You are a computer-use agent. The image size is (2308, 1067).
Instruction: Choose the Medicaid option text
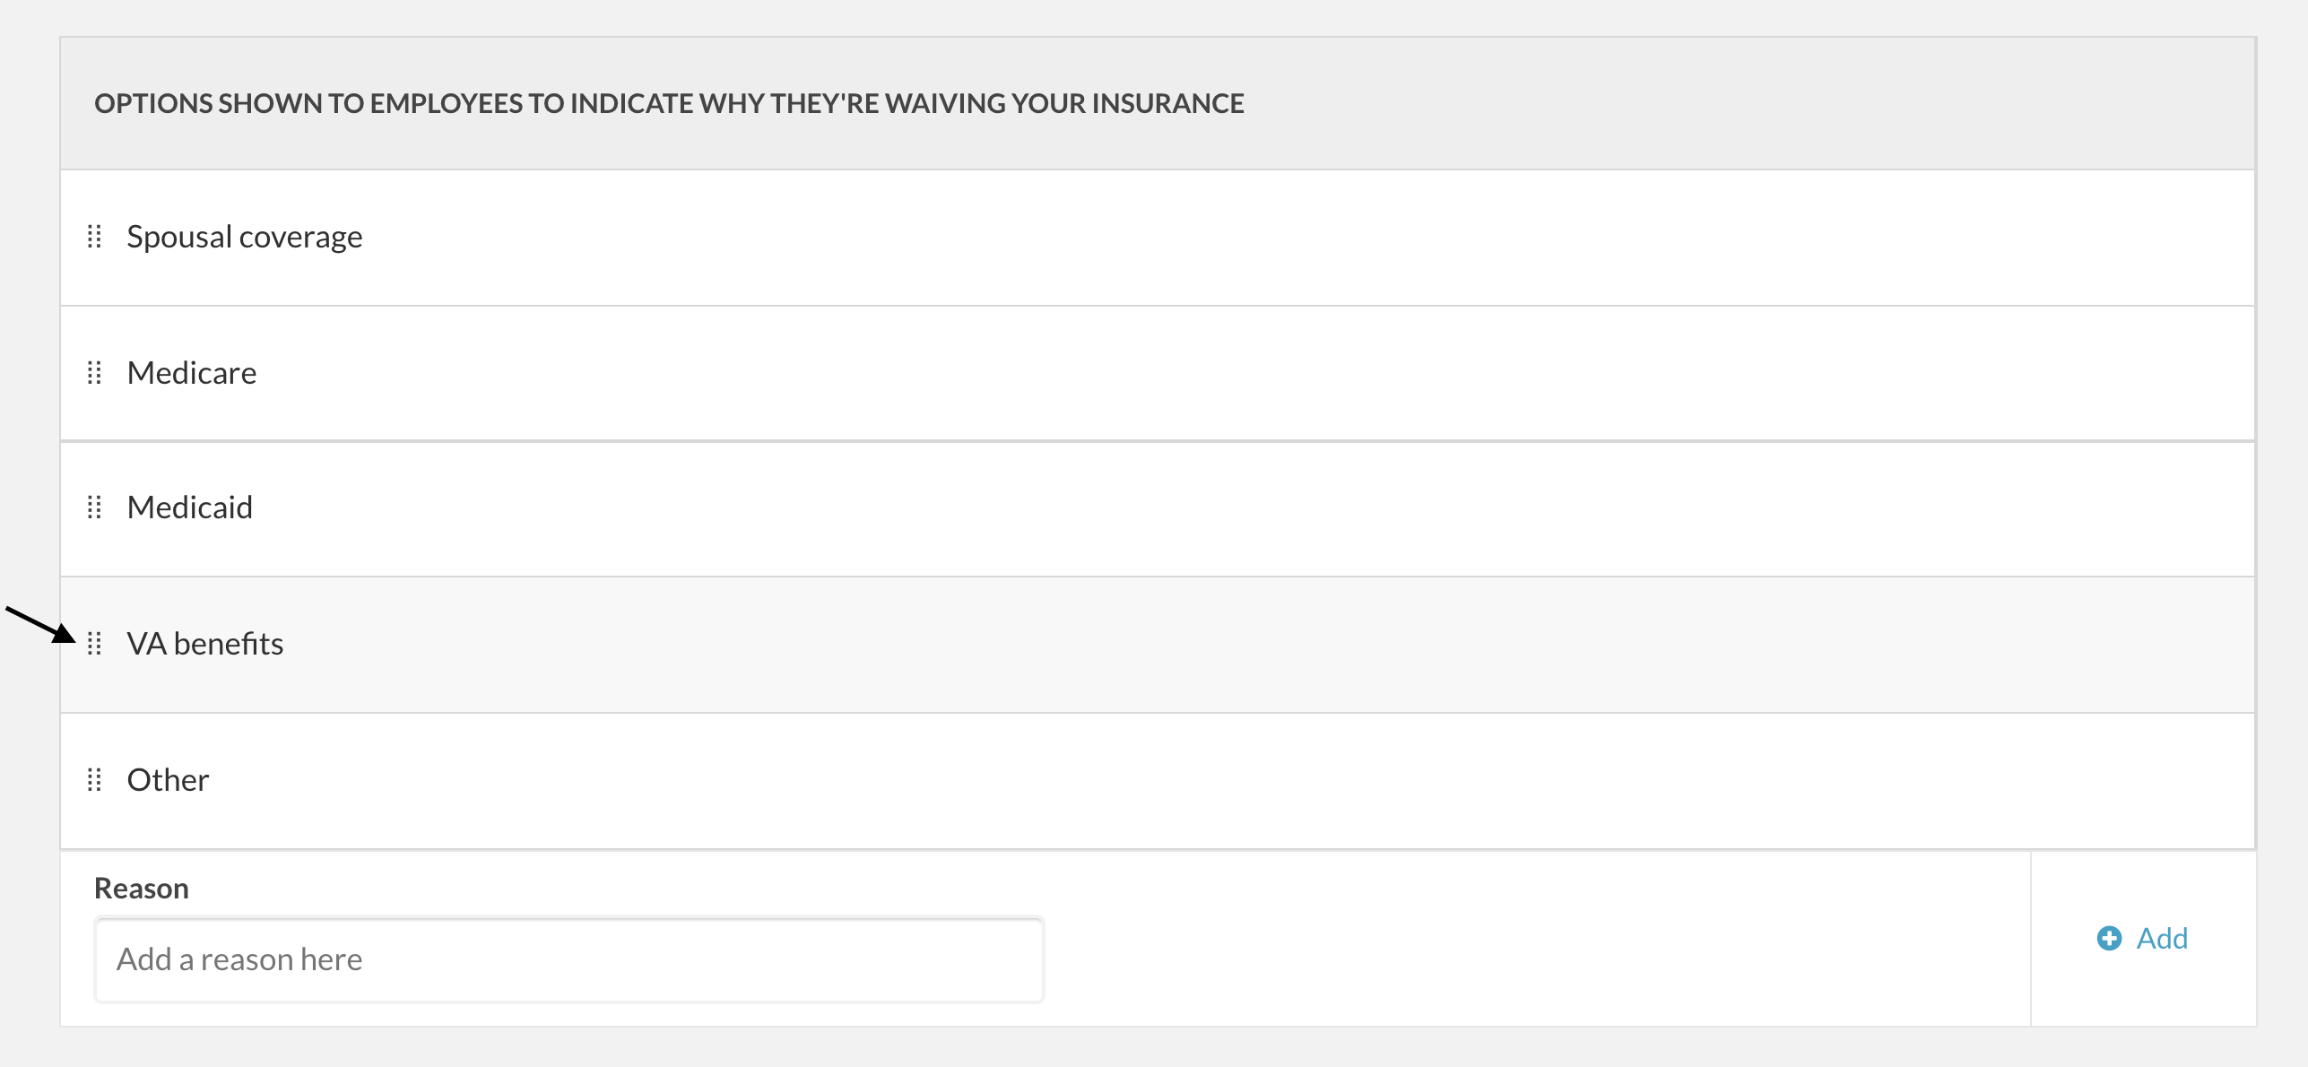point(190,507)
